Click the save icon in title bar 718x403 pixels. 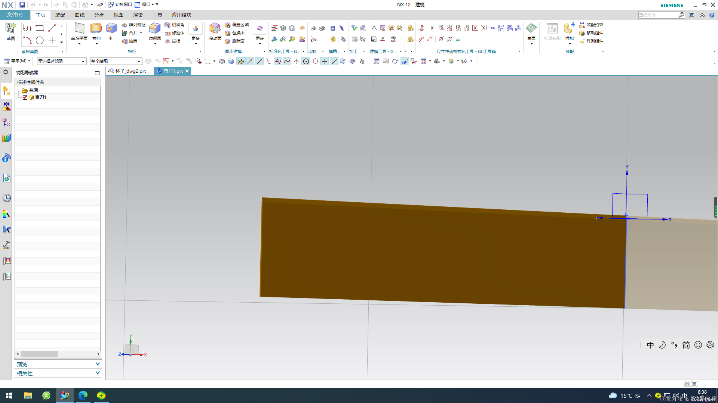(22, 5)
